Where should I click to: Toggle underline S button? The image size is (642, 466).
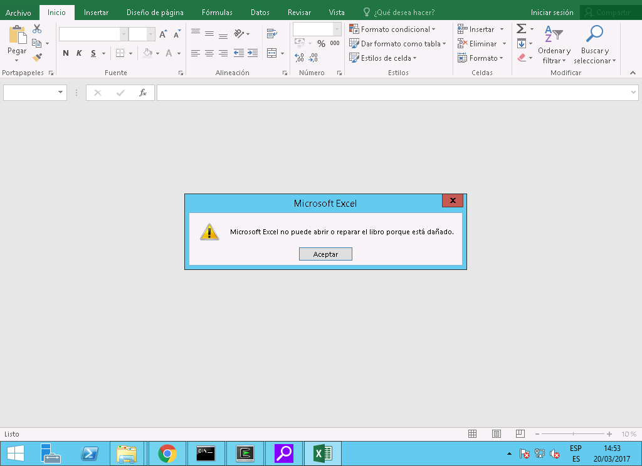pos(93,53)
